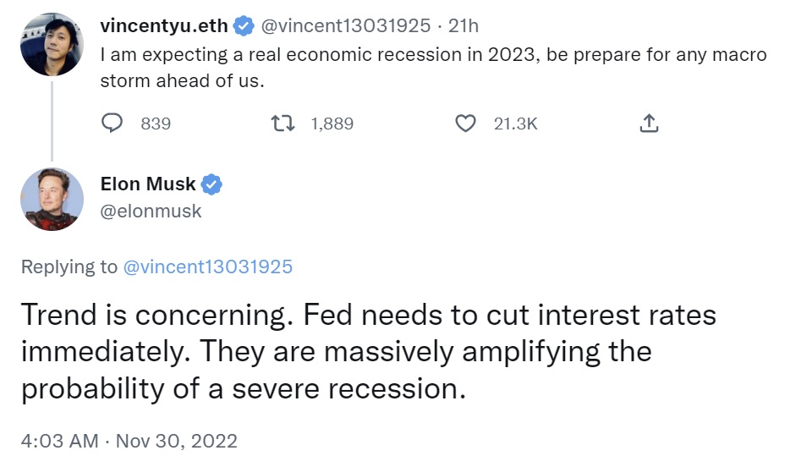Click Elon's reply text about Fed rates
Screen dimensions: 785x456
(x=369, y=352)
